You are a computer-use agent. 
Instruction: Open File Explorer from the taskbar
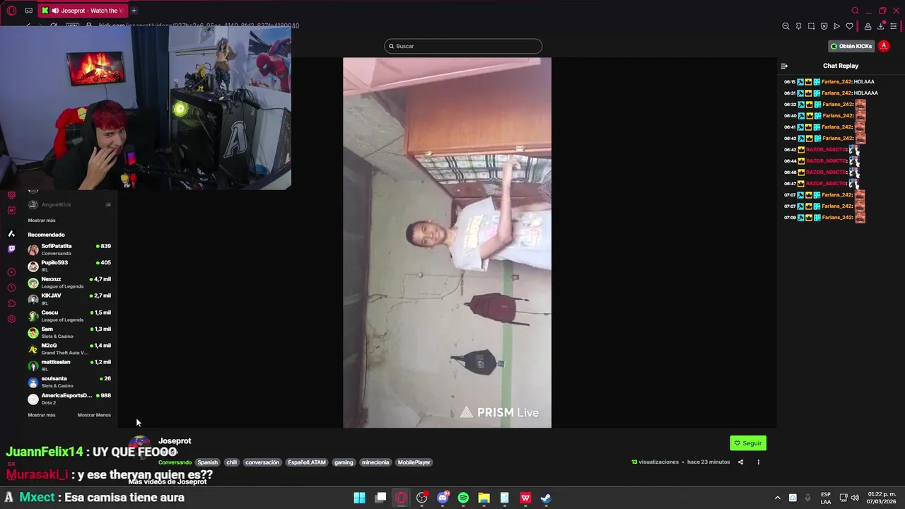coord(484,498)
